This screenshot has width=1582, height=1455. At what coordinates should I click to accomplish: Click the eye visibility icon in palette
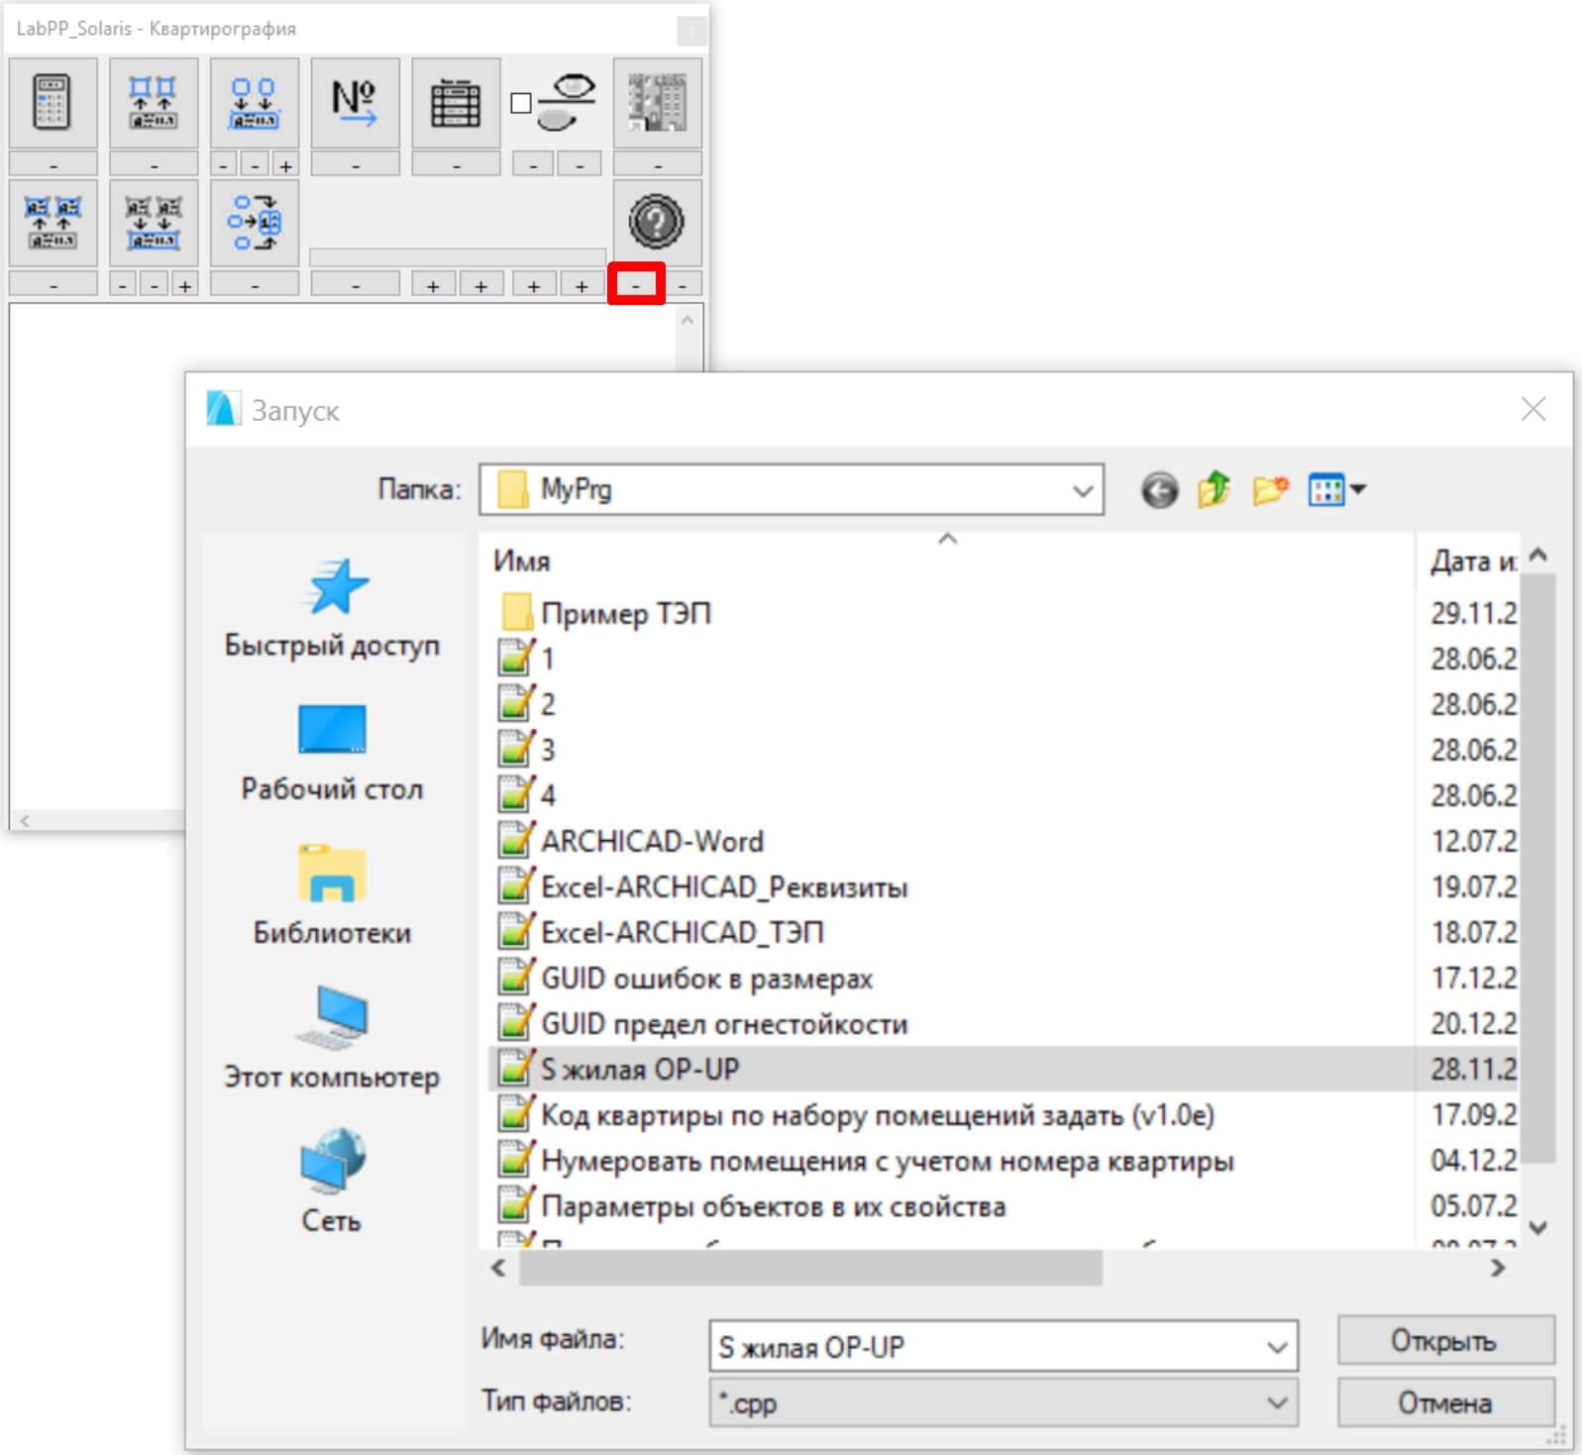(x=568, y=103)
